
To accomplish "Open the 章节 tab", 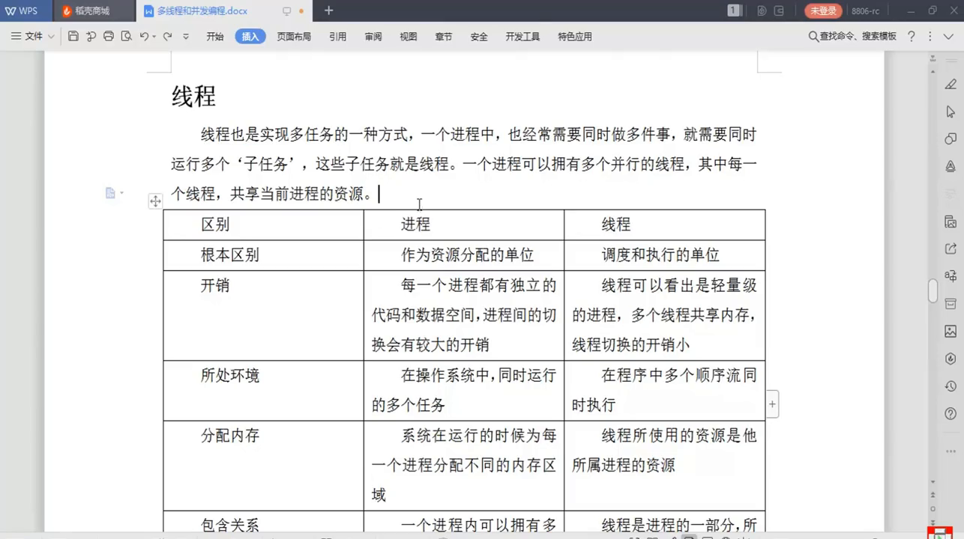I will pos(444,37).
